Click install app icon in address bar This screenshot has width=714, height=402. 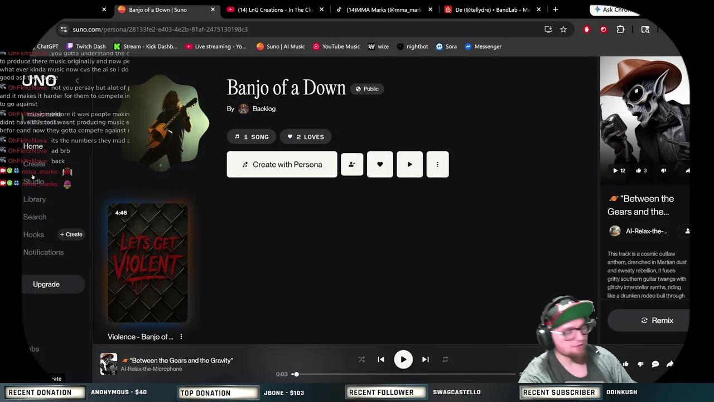pos(548,30)
